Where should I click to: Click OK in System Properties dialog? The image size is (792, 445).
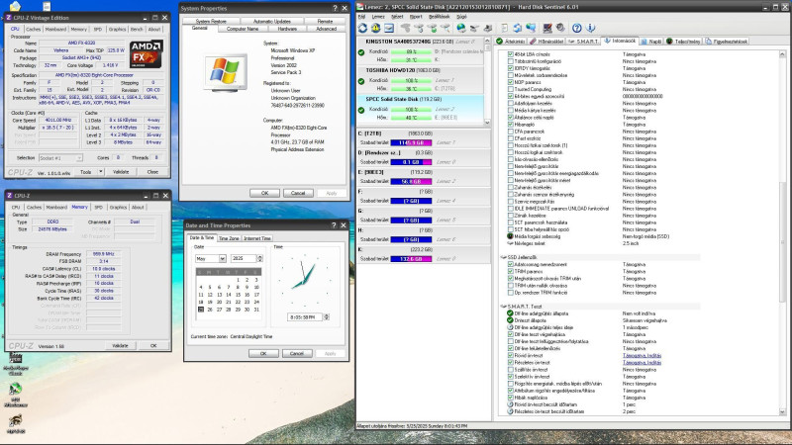click(x=264, y=193)
